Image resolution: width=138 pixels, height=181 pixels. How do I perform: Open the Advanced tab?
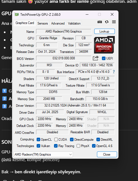point(58,23)
